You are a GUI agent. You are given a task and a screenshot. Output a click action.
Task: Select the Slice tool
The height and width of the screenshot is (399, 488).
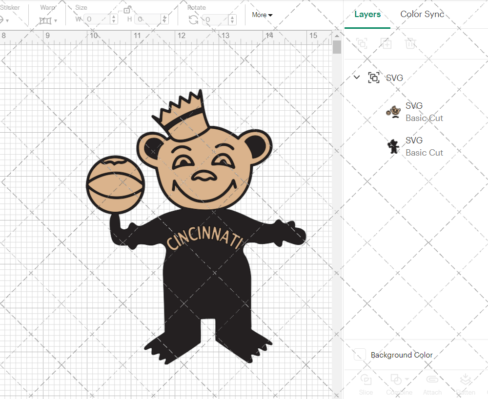pyautogui.click(x=366, y=384)
